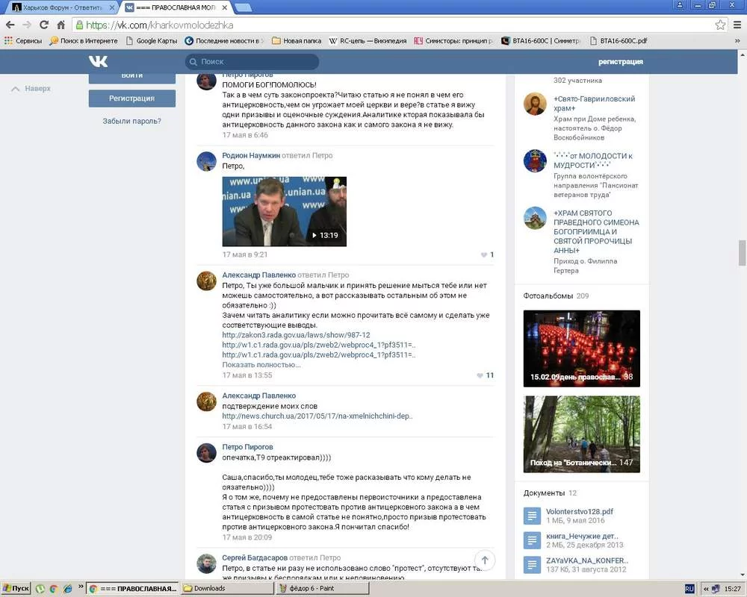
Task: Open день православ photo album thumbnail
Action: pos(582,348)
